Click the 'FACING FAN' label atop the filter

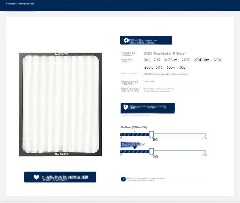[x=61, y=54]
